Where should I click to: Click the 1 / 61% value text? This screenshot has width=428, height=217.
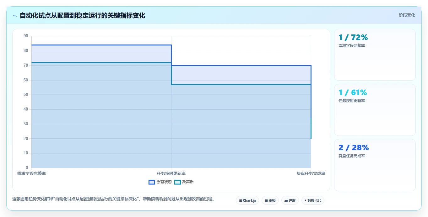point(352,93)
